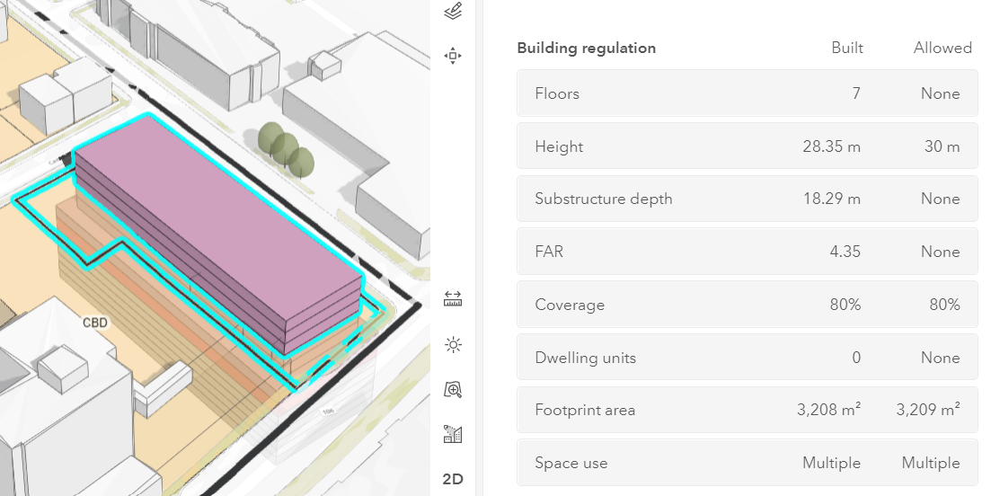991x496 pixels.
Task: Click the Space use row label
Action: (571, 463)
